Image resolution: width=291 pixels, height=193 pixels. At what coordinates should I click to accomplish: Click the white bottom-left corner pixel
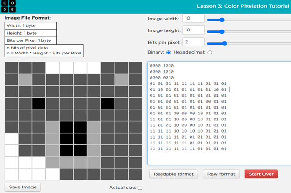(11, 174)
